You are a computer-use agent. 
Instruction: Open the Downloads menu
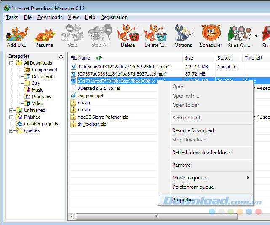coord(50,17)
